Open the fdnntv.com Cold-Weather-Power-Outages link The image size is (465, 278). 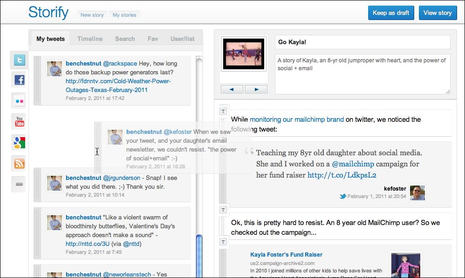118,86
